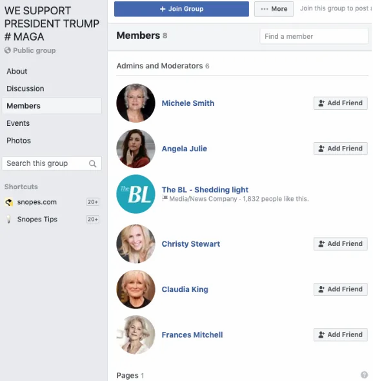Join the group using Join Group button
The width and height of the screenshot is (373, 381).
coord(181,9)
